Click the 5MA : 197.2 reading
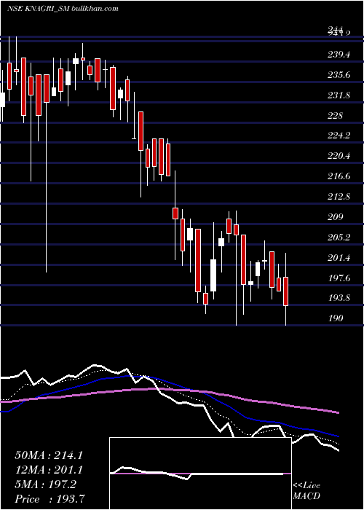Viewport: 364px width, 510px height. tap(45, 484)
